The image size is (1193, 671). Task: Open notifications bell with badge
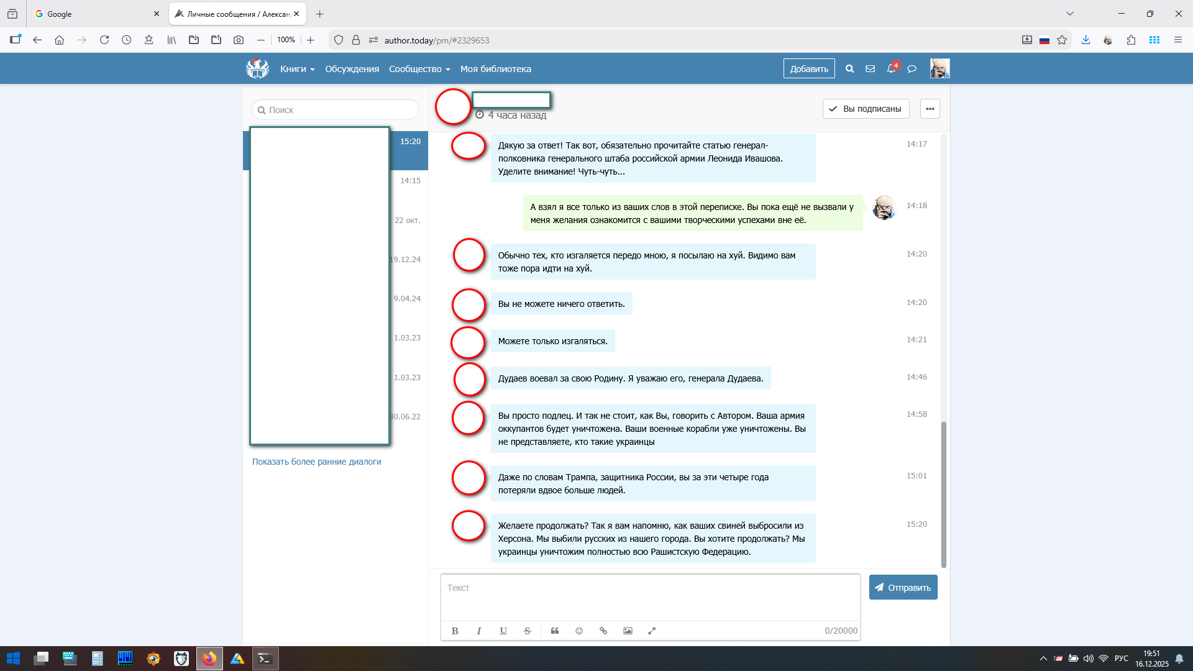[891, 68]
